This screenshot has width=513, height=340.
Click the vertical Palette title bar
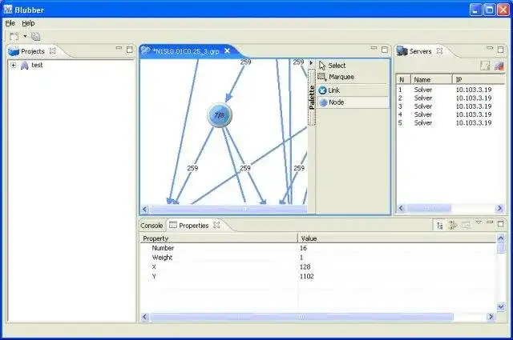click(x=312, y=97)
